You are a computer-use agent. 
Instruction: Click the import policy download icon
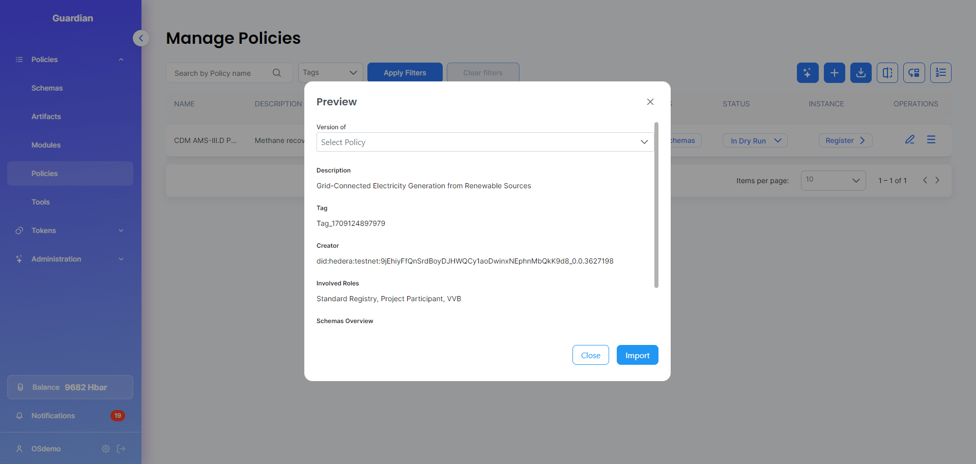point(860,73)
